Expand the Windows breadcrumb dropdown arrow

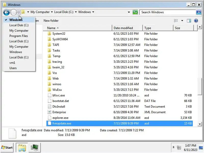[93, 12]
